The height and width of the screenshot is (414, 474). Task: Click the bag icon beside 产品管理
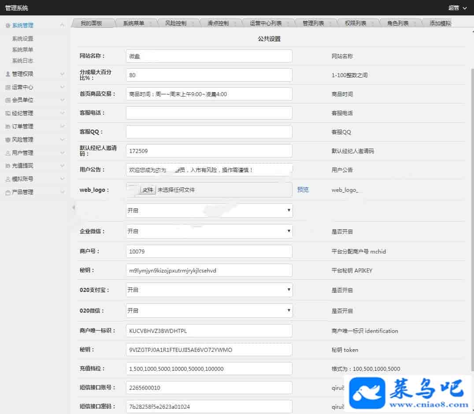(8, 192)
